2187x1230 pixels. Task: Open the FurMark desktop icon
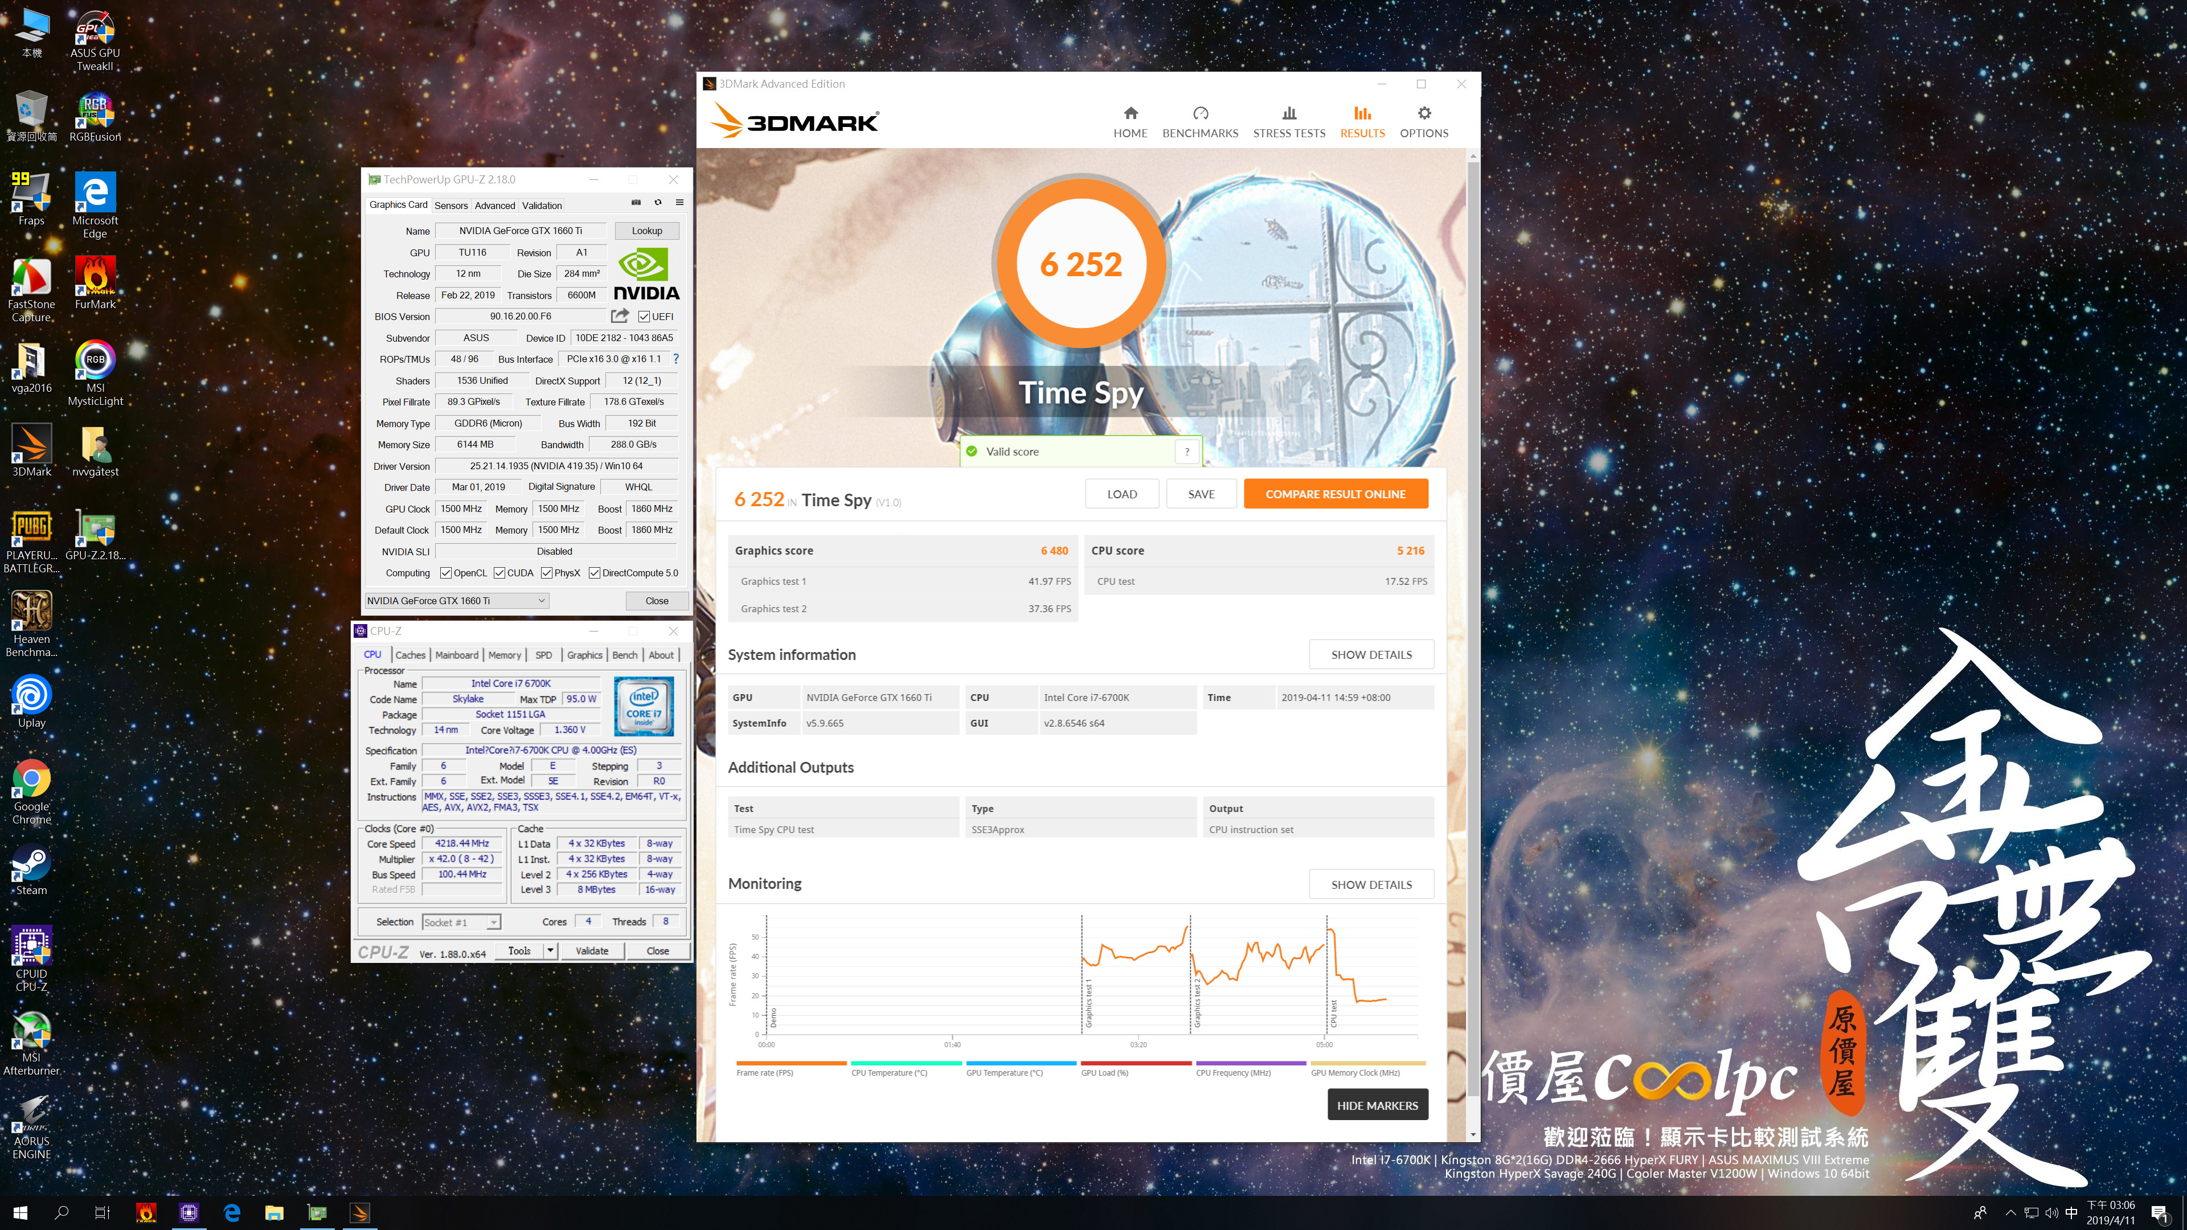[95, 282]
